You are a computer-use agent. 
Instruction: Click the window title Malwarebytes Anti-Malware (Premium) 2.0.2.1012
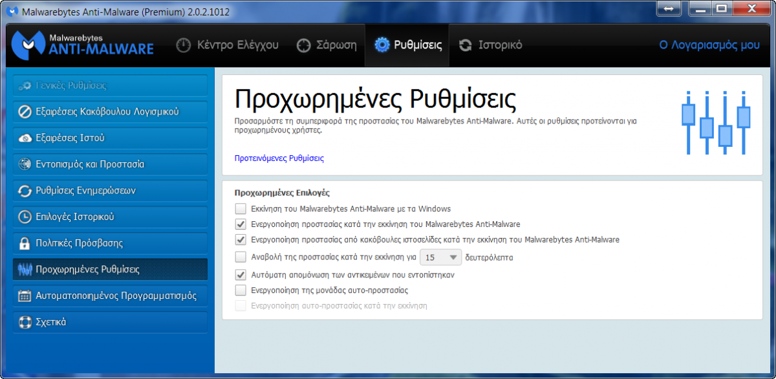(x=126, y=12)
